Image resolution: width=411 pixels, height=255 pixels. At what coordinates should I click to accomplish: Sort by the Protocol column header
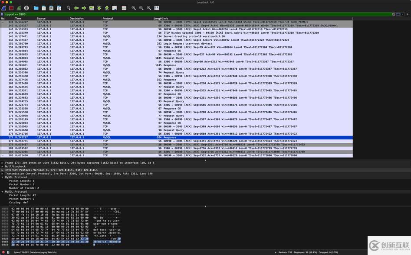(127, 19)
